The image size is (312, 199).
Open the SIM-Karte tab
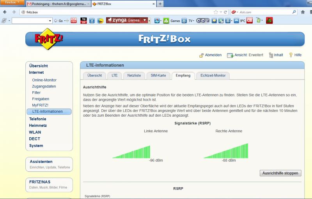[x=158, y=76]
